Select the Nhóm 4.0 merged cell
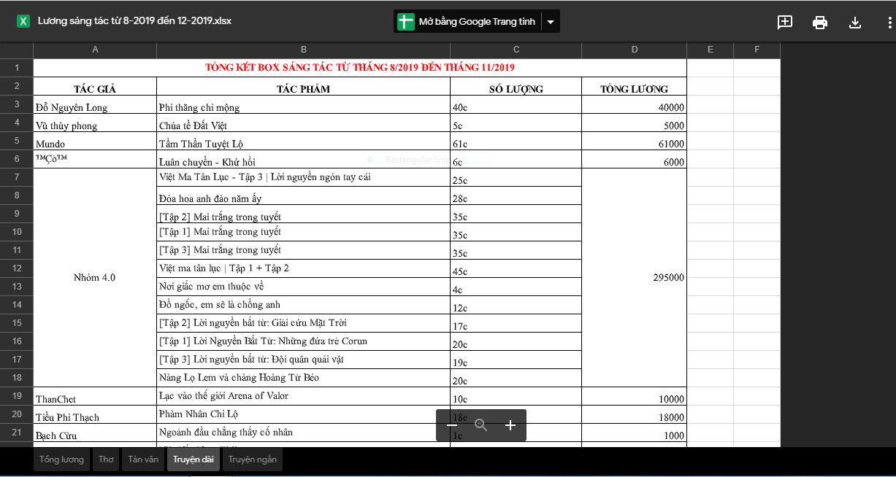The width and height of the screenshot is (896, 477). click(x=95, y=278)
